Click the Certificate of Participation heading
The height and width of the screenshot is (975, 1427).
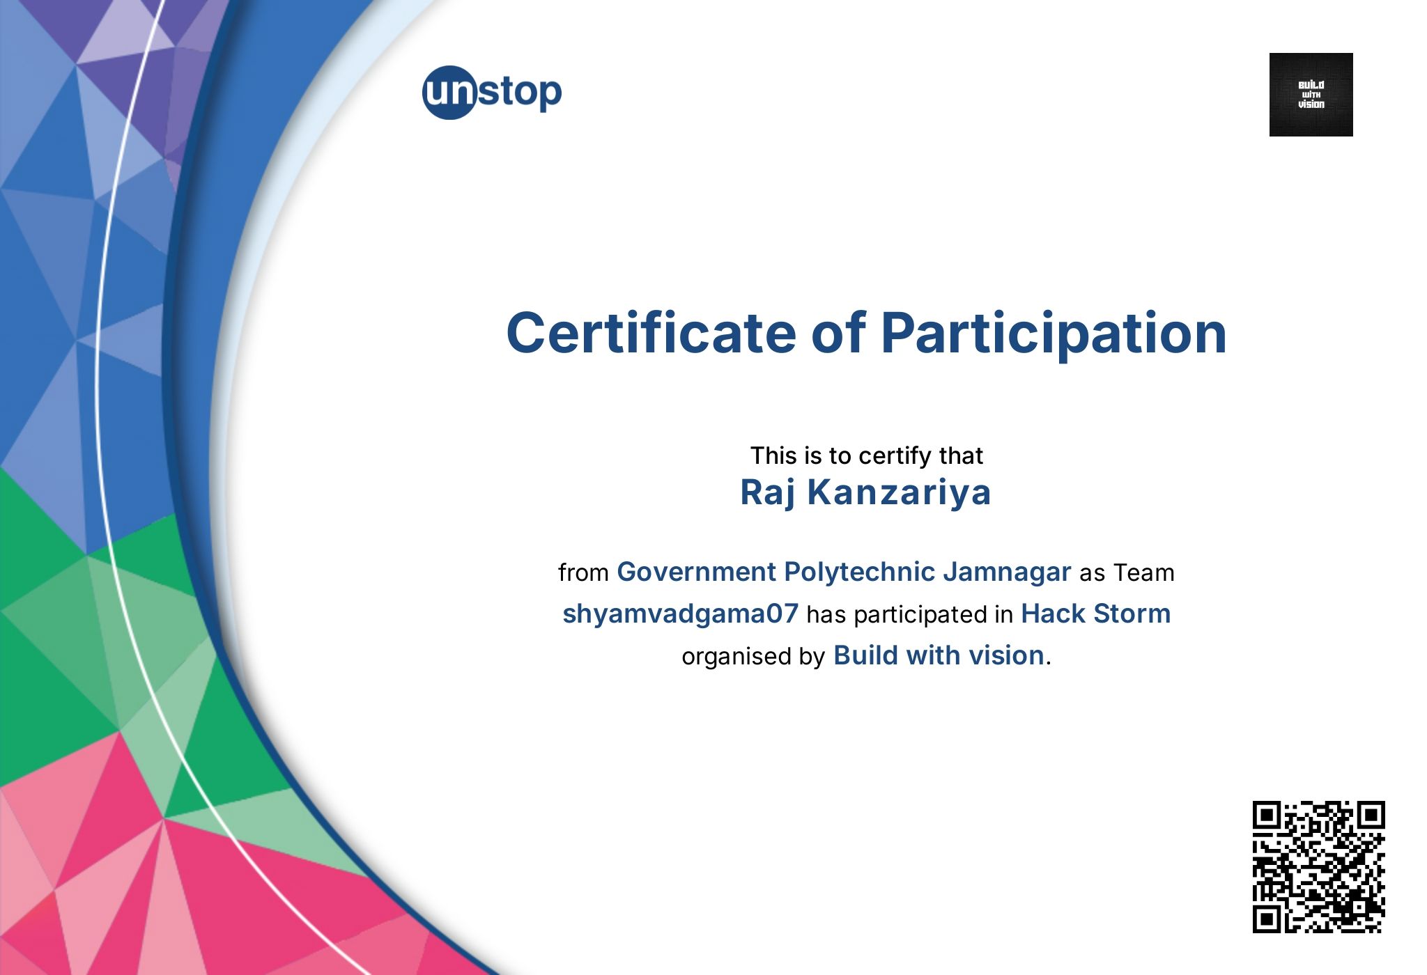(x=866, y=333)
